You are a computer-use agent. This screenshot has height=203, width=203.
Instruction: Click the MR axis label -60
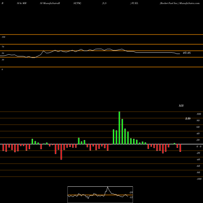tap(198, 166)
